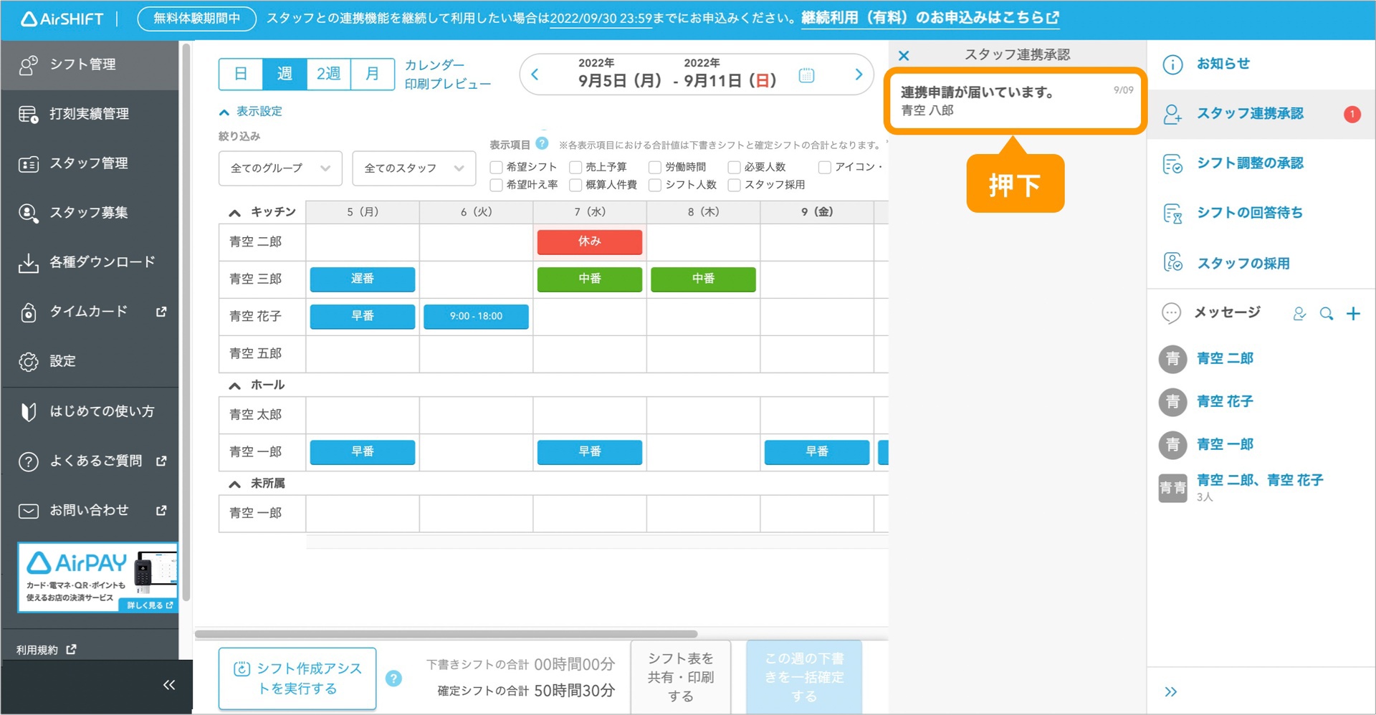
Task: Create new message with plus icon
Action: pyautogui.click(x=1353, y=314)
